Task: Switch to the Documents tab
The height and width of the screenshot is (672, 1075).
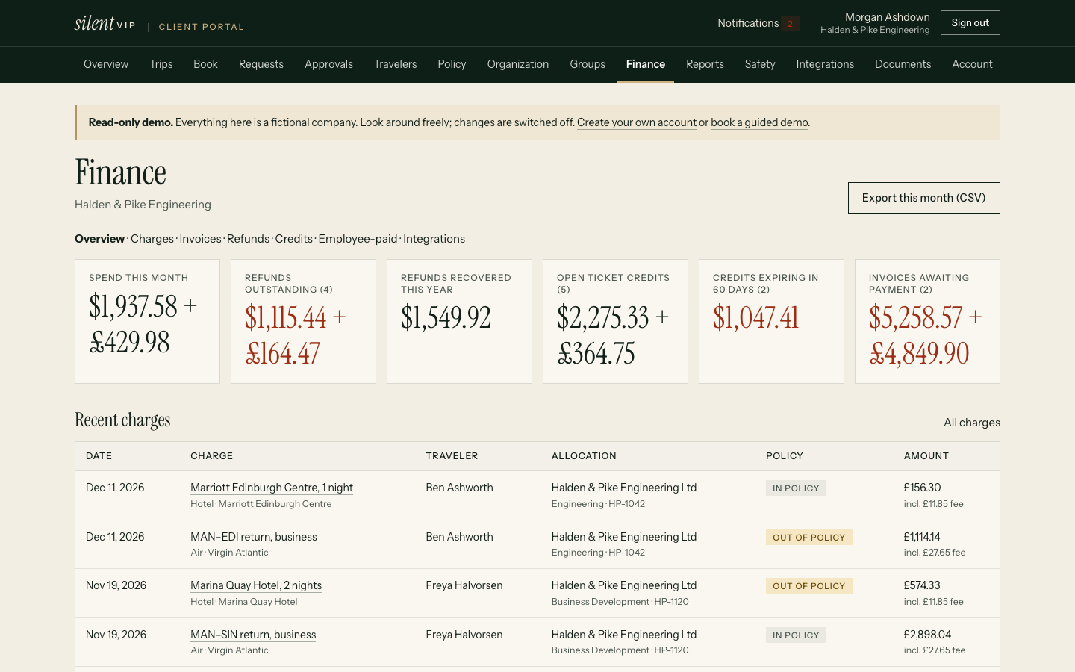Action: click(903, 64)
